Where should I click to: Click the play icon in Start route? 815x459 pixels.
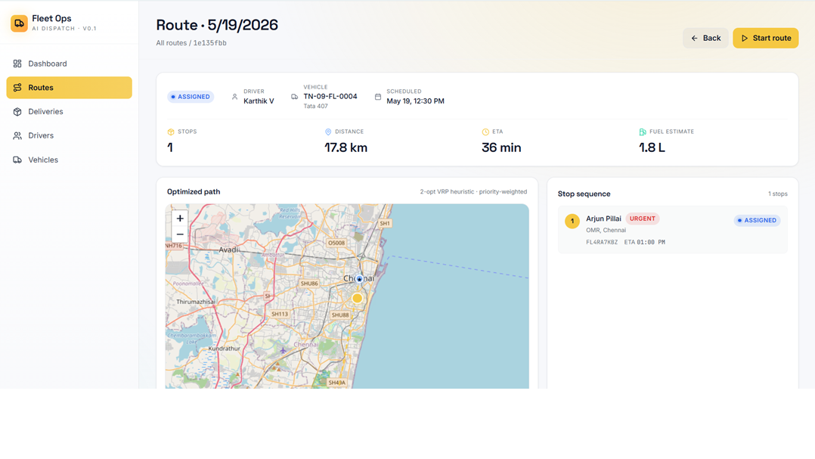pyautogui.click(x=745, y=38)
